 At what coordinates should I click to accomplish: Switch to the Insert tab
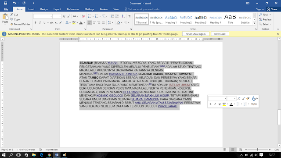coord(31,9)
